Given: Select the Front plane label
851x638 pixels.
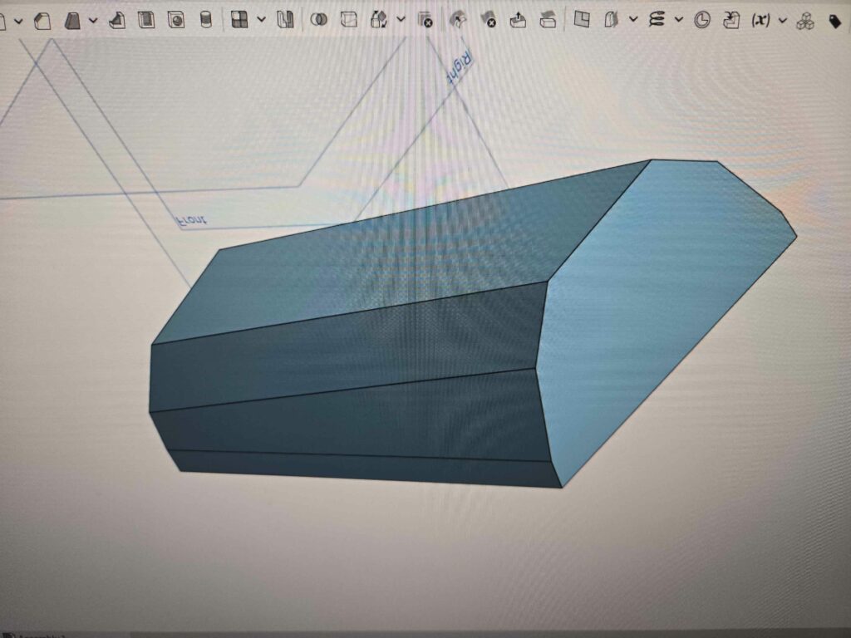Looking at the screenshot, I should point(191,221).
